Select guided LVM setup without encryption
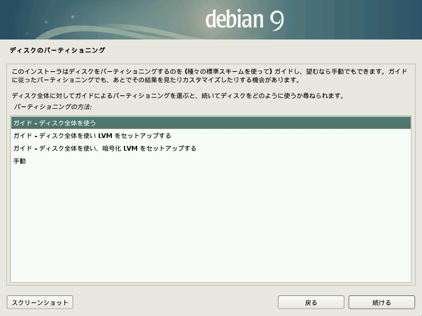422x316 pixels. 92,136
